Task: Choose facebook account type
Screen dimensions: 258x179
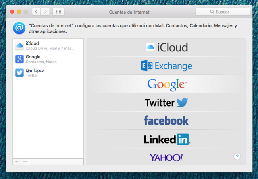Action: tap(166, 121)
